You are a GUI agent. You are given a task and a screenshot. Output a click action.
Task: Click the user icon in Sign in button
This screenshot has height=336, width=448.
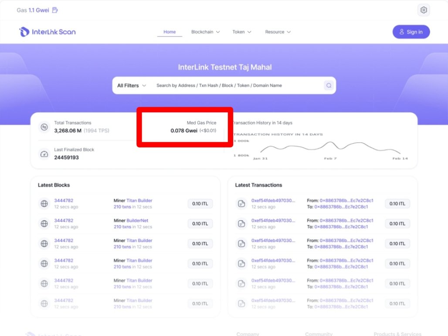click(x=401, y=32)
